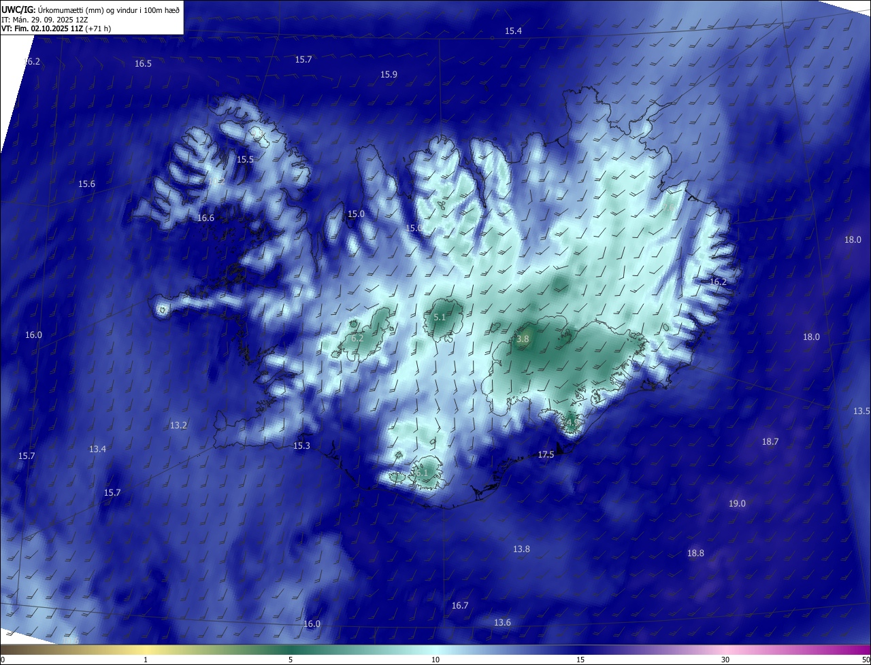Click the color scale tick label 30

tap(725, 660)
